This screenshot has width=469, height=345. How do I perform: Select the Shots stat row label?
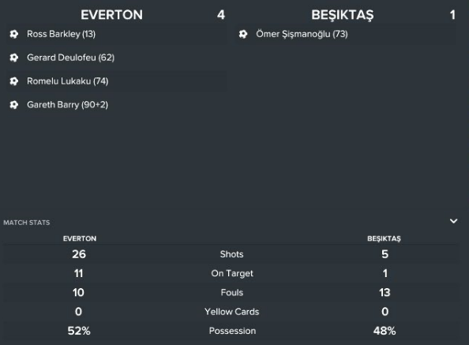click(232, 254)
